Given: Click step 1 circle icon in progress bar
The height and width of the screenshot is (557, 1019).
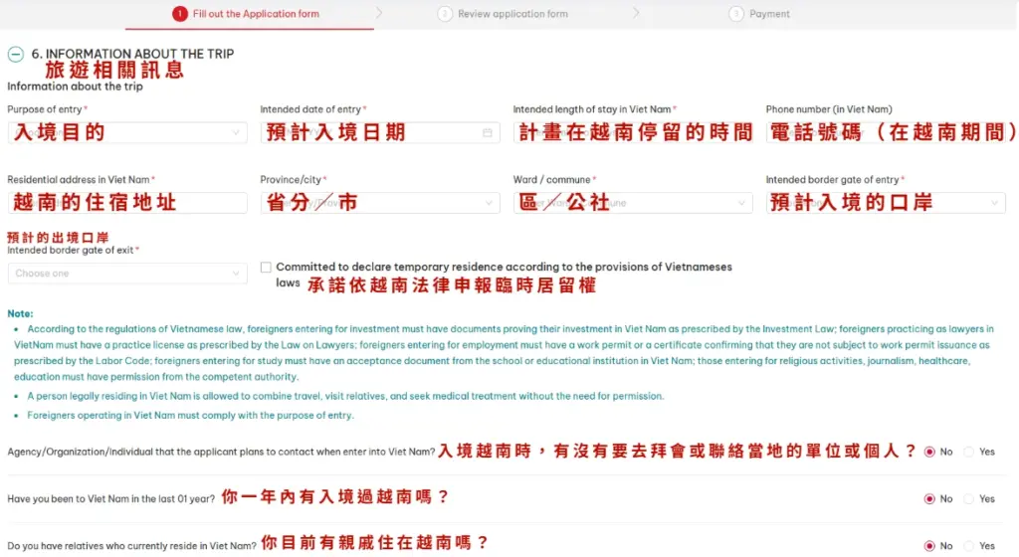Looking at the screenshot, I should (x=180, y=14).
